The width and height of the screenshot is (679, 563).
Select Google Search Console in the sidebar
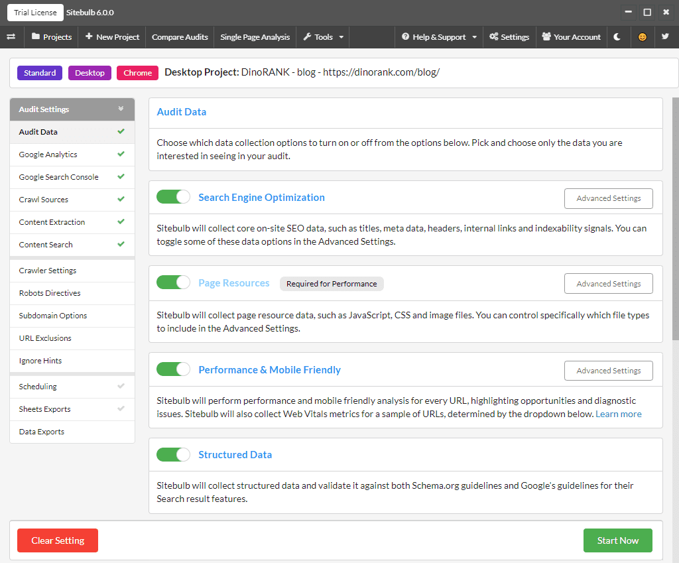point(72,176)
